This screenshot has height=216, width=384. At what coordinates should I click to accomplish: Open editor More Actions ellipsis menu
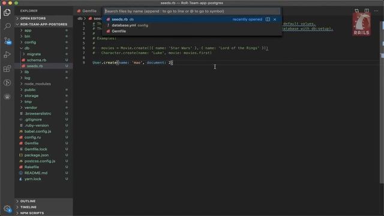[376, 11]
